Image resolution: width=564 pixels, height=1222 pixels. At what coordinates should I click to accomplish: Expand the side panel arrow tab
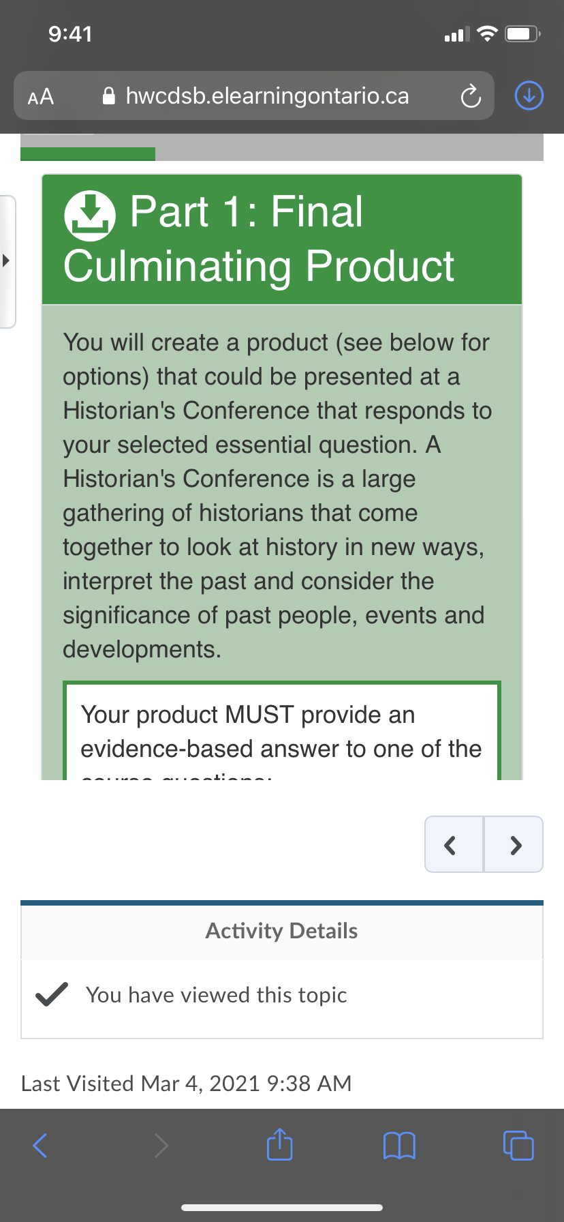click(x=7, y=260)
